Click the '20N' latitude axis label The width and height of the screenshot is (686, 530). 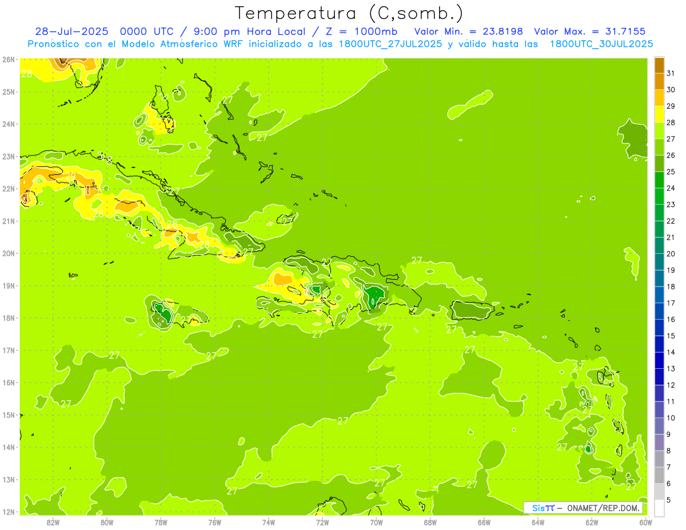pos(8,253)
